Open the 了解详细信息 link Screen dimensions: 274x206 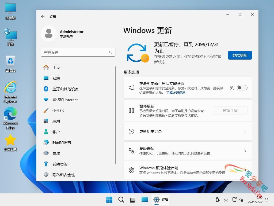176,93
